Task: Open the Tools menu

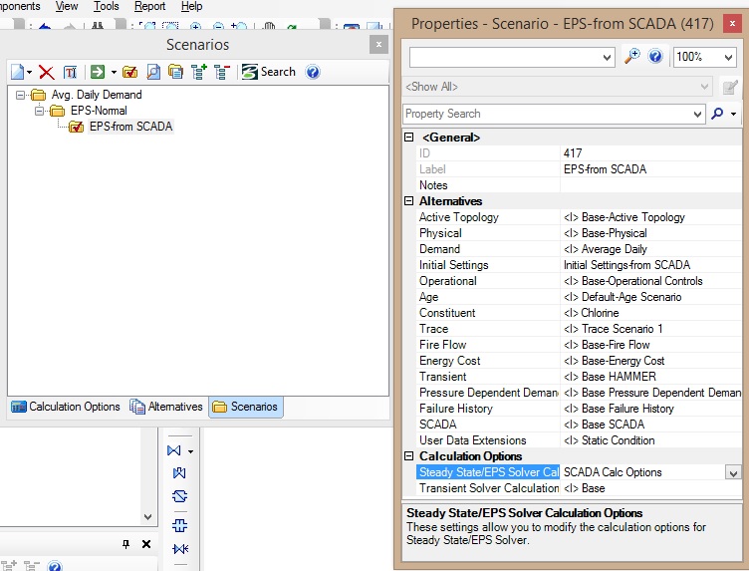Action: (x=106, y=6)
